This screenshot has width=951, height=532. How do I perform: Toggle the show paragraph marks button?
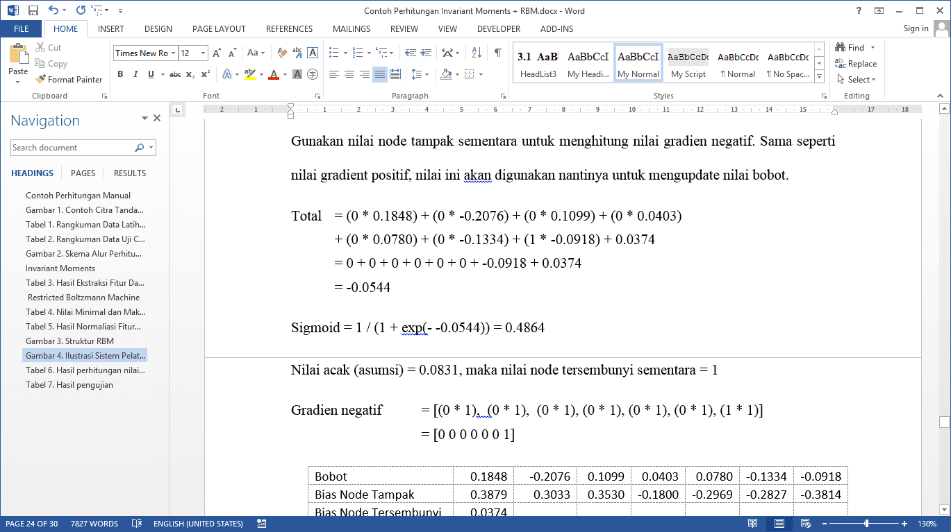click(x=497, y=53)
